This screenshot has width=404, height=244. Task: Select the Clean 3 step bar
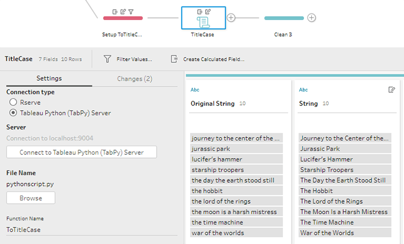click(x=284, y=18)
